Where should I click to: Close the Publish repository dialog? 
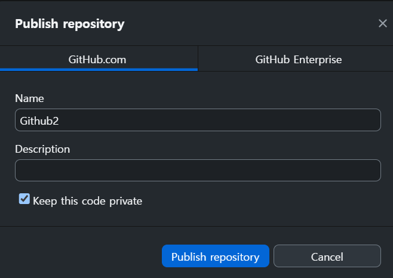click(382, 24)
